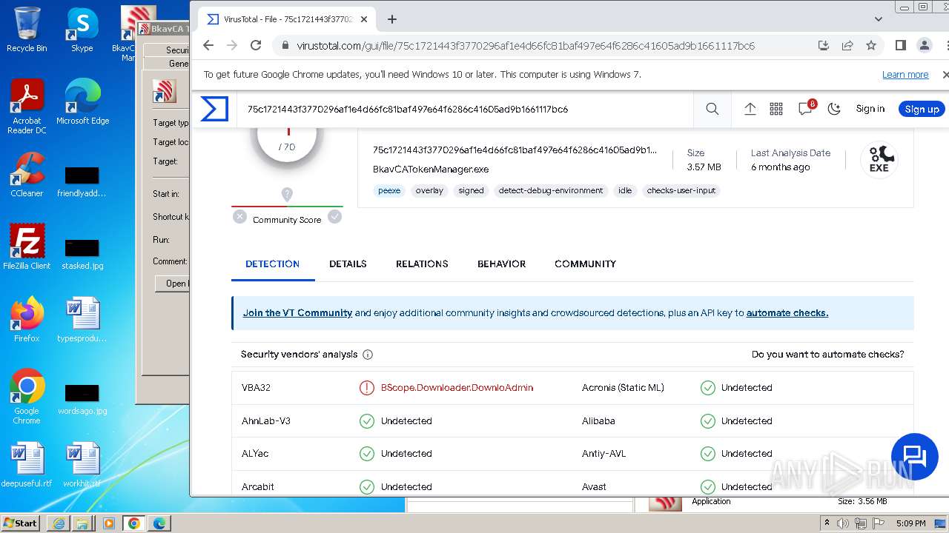Click the automate checks link

pyautogui.click(x=787, y=313)
